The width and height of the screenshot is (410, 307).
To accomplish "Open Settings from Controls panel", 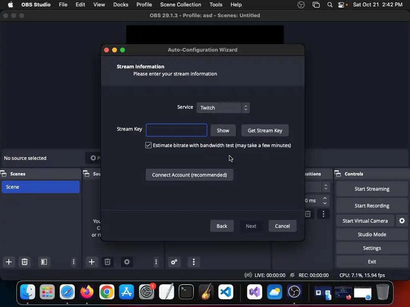I will click(372, 248).
